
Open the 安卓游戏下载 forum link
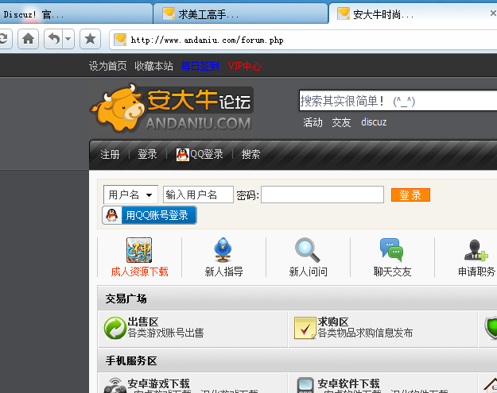tap(158, 383)
